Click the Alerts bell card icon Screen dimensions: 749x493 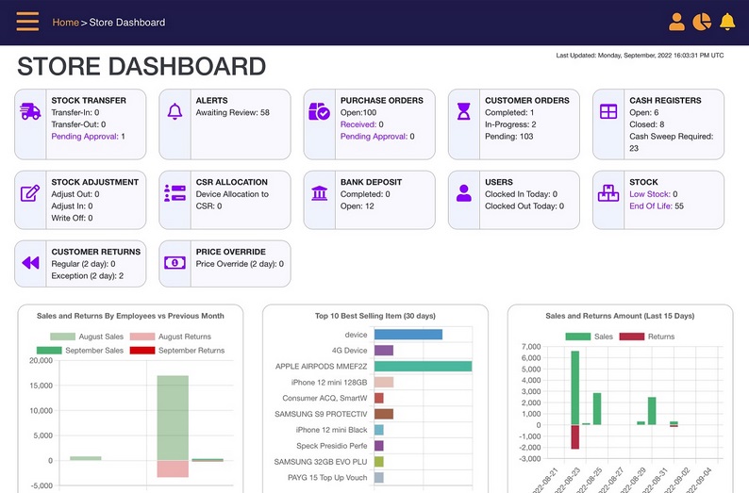pos(175,112)
